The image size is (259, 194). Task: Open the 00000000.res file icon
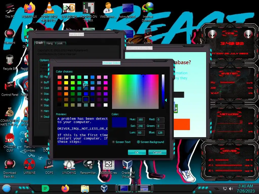pos(109,166)
